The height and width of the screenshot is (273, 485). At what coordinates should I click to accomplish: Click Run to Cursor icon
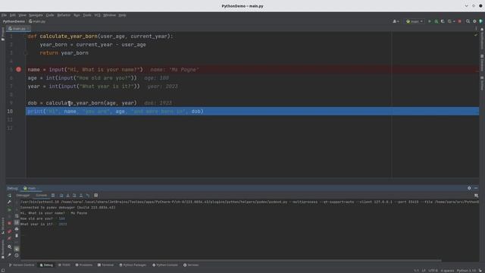88,196
